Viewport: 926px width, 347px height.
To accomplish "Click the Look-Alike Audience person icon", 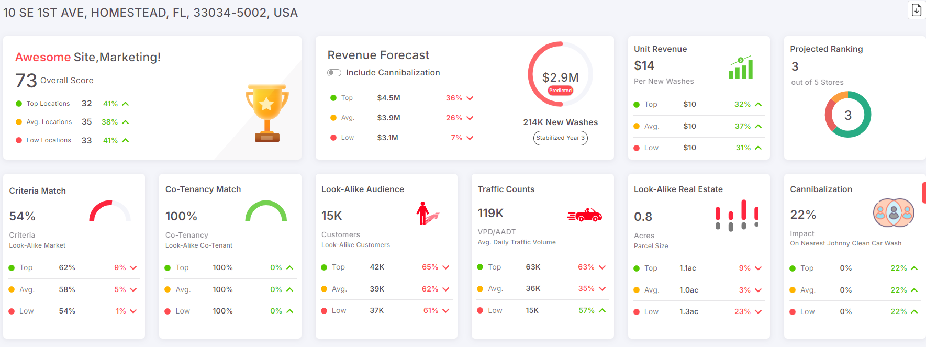I will click(427, 214).
